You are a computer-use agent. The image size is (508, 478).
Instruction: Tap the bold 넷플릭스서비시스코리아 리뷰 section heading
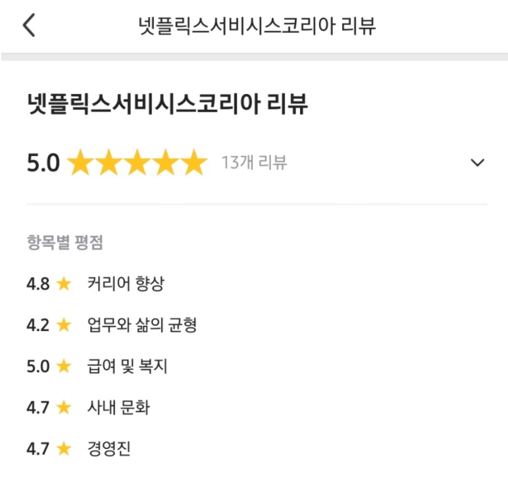(x=168, y=104)
